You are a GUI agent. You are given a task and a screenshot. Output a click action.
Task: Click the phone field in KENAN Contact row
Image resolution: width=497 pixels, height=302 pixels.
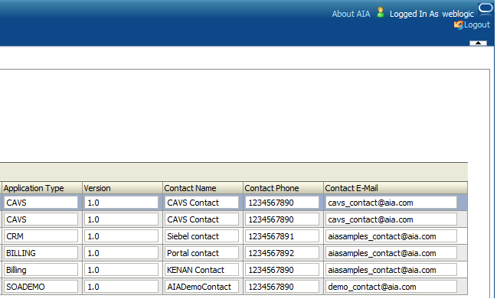coord(282,270)
